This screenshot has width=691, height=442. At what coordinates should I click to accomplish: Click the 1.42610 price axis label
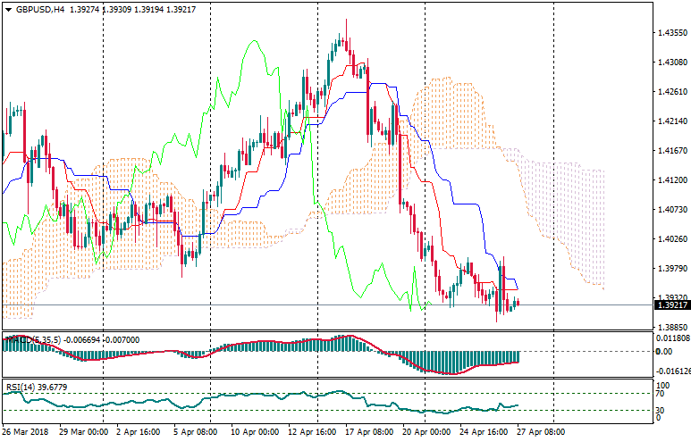click(671, 92)
